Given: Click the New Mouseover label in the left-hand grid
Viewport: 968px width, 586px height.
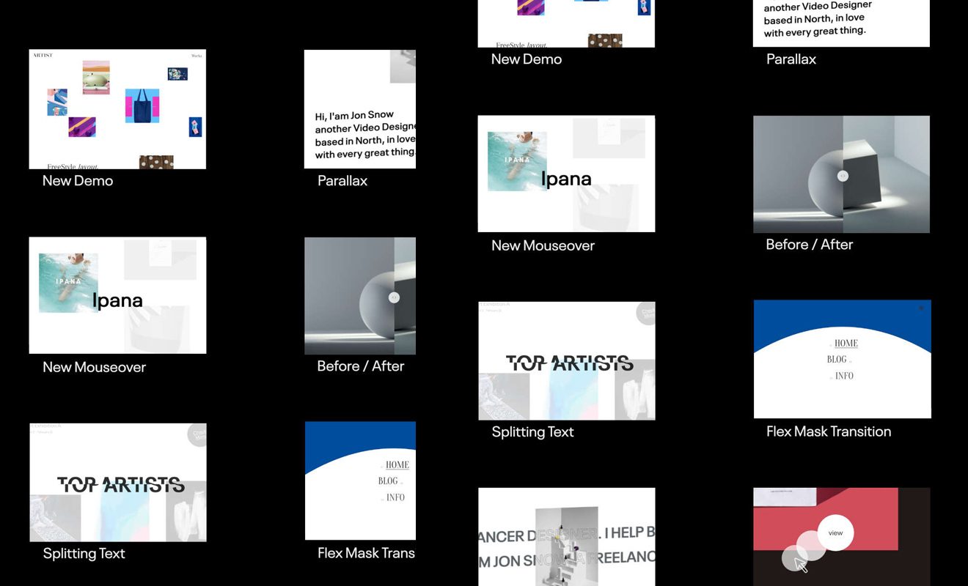Looking at the screenshot, I should pyautogui.click(x=95, y=367).
